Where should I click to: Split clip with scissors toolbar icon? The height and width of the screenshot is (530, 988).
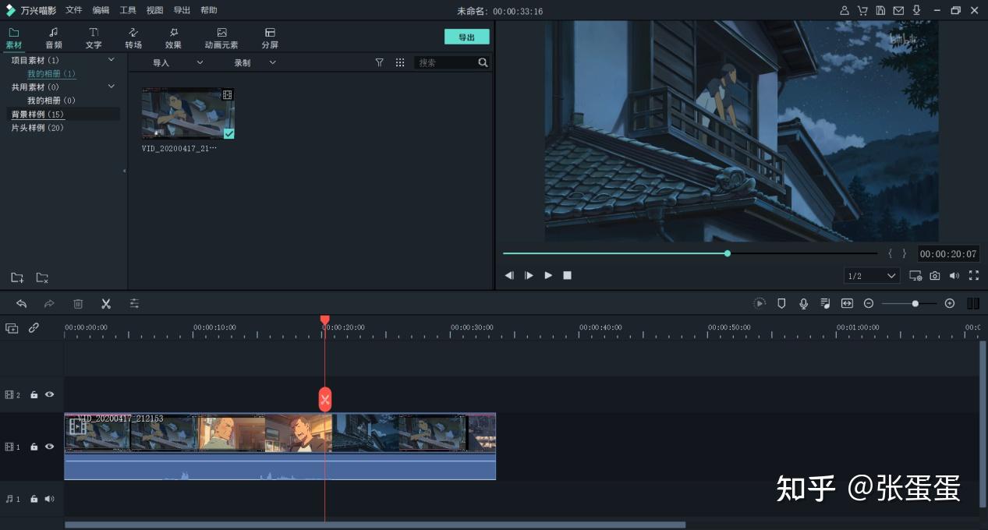[106, 304]
